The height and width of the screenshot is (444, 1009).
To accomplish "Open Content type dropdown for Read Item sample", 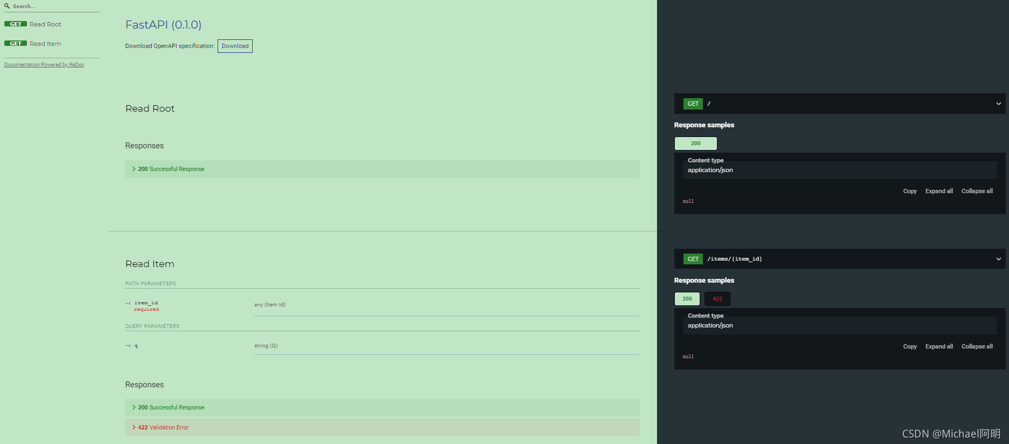I will tap(839, 325).
